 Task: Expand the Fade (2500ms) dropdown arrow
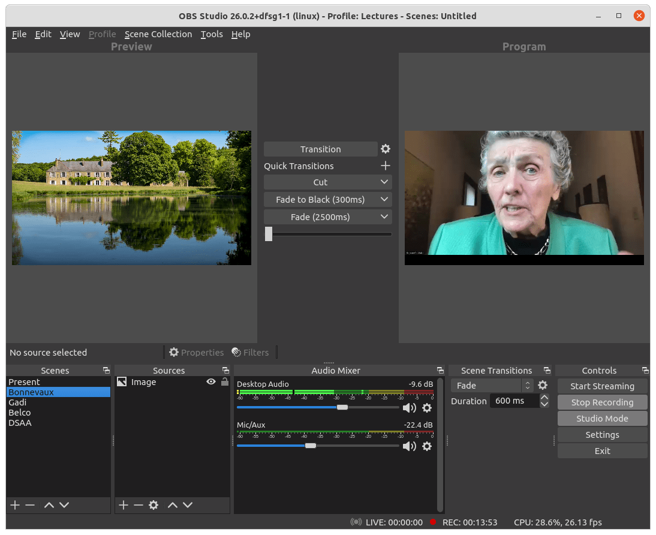coord(384,217)
